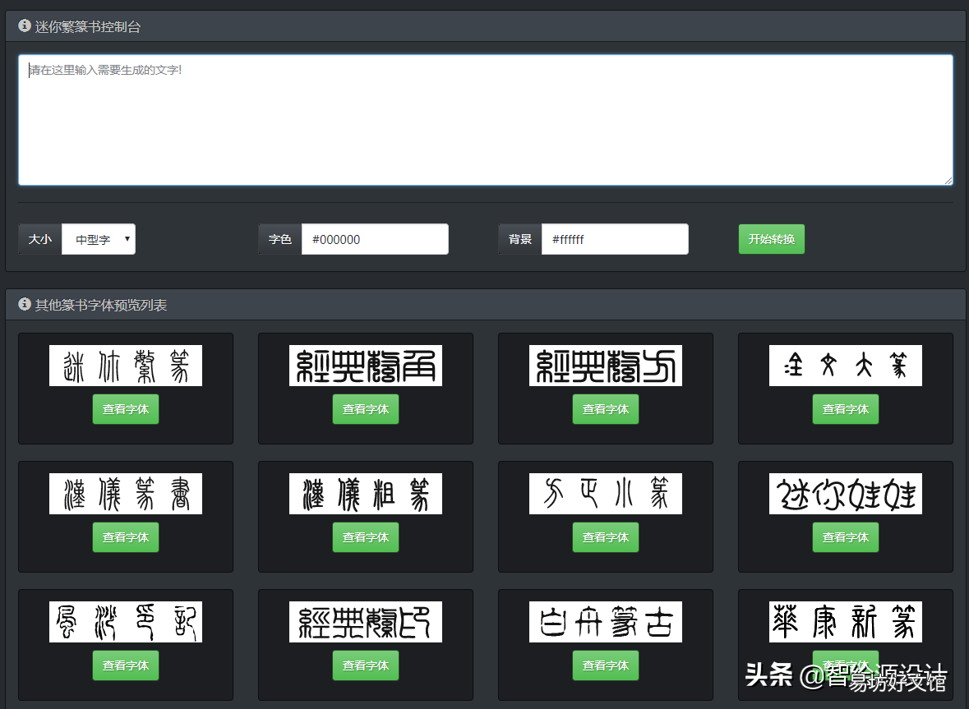Click the 大小 label
The width and height of the screenshot is (969, 709).
pos(40,239)
